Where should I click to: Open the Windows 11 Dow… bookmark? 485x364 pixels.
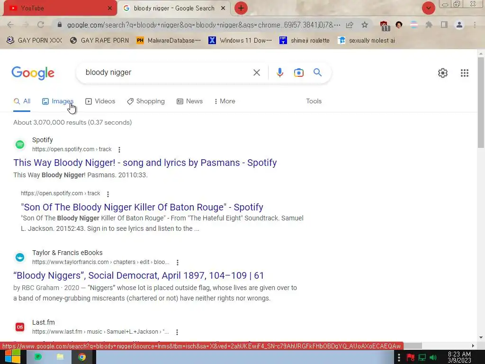[240, 41]
